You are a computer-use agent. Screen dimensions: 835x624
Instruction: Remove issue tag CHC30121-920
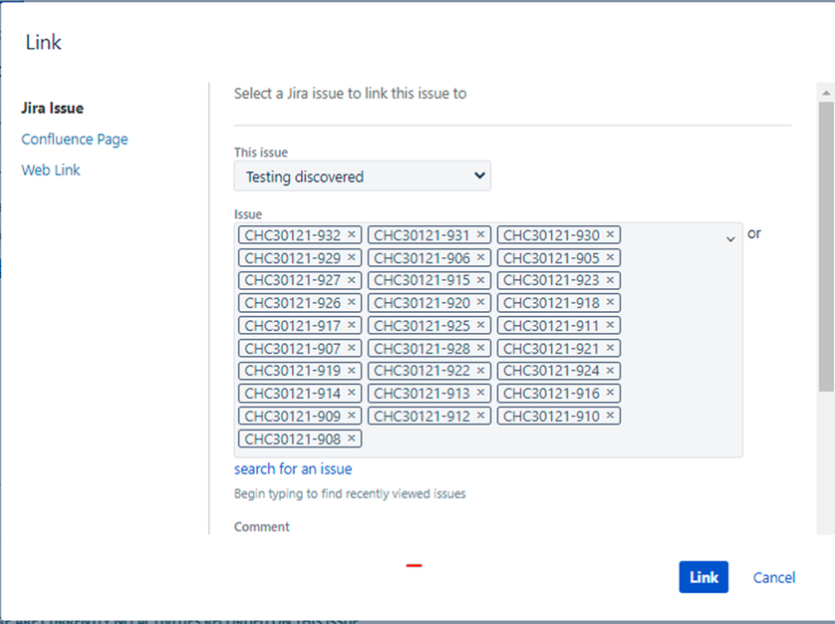[480, 302]
